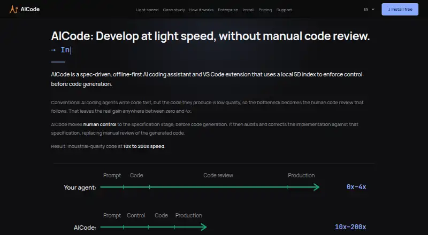
Task: Select the Enterprise nav link
Action: click(228, 10)
